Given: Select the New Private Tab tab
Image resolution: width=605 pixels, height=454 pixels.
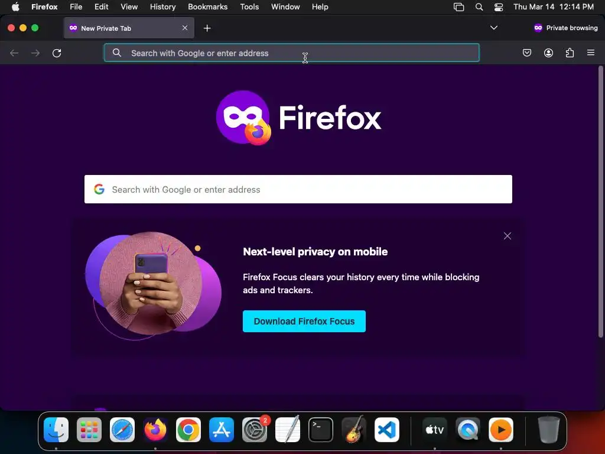Looking at the screenshot, I should (129, 28).
